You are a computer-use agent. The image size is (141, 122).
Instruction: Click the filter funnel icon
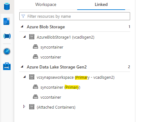coord(23,16)
